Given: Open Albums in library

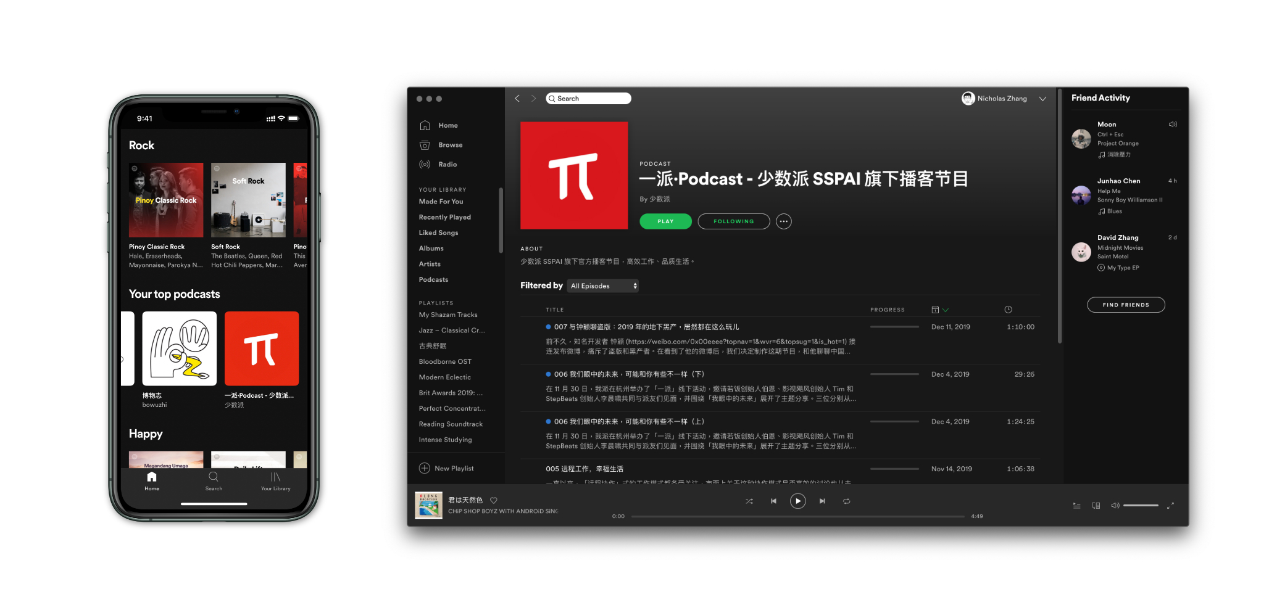Looking at the screenshot, I should pos(431,249).
